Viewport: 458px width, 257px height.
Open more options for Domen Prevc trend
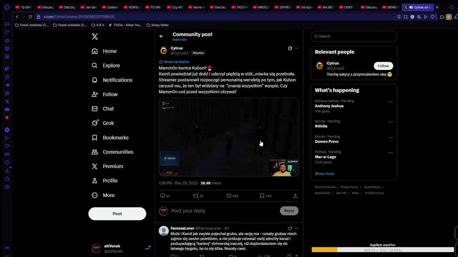pyautogui.click(x=391, y=137)
